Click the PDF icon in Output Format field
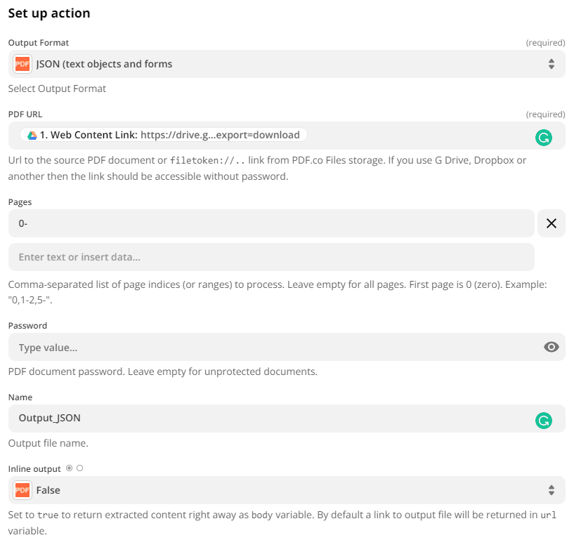Screen dimensions: 574x540 [x=22, y=64]
